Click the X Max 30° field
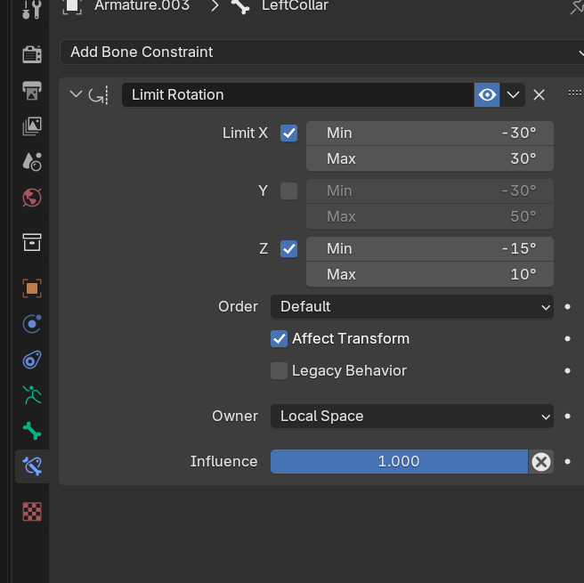The image size is (584, 583). click(430, 158)
